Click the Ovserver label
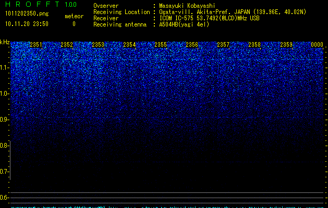This screenshot has width=328, height=208. click(x=106, y=6)
